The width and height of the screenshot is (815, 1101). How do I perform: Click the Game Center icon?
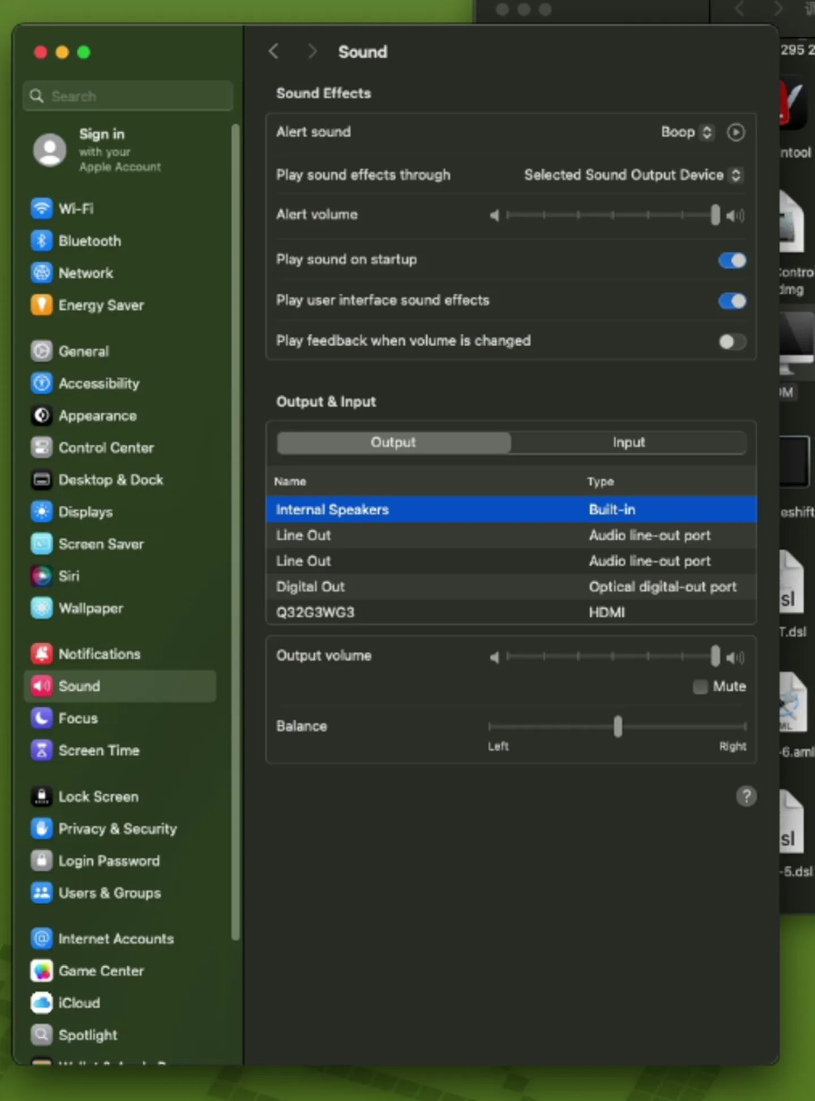point(41,971)
